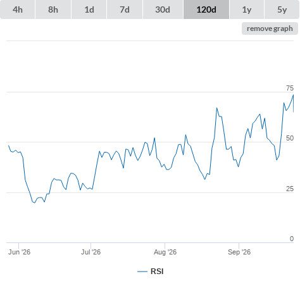Image resolution: width=300 pixels, height=288 pixels.
Task: Switch to the 8h time range
Action: pyautogui.click(x=53, y=9)
